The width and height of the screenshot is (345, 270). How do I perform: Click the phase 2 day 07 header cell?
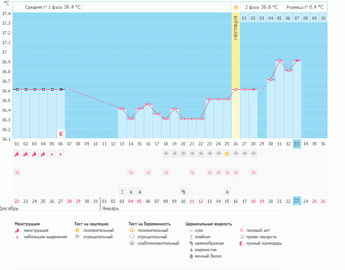(297, 18)
